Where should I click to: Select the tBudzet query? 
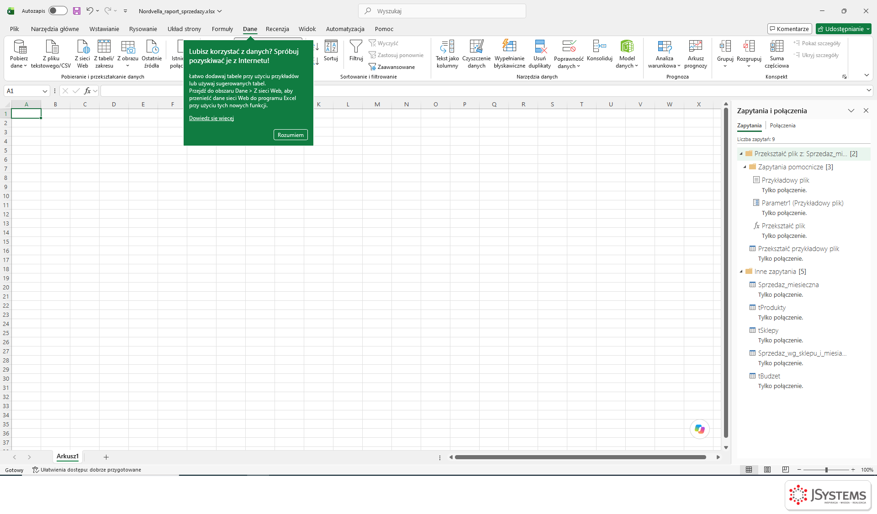[x=769, y=376]
